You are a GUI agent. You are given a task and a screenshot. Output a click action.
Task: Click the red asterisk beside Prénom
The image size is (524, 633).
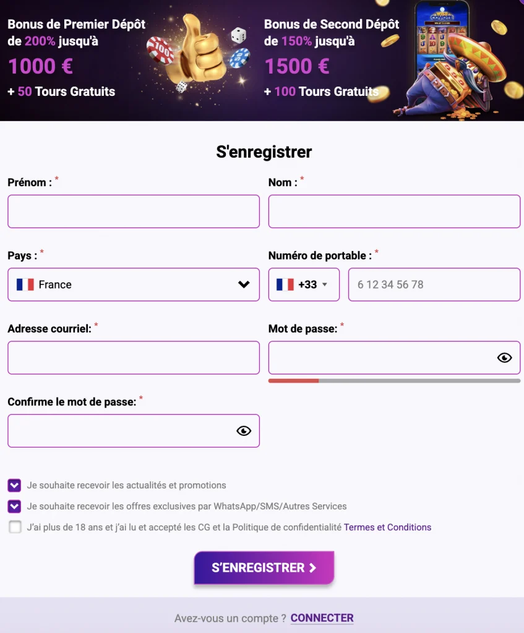click(x=56, y=179)
